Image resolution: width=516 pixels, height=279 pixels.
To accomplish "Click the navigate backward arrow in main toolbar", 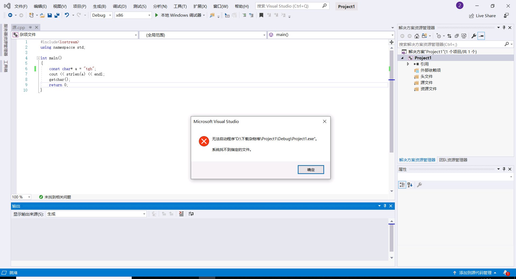I will click(10, 15).
